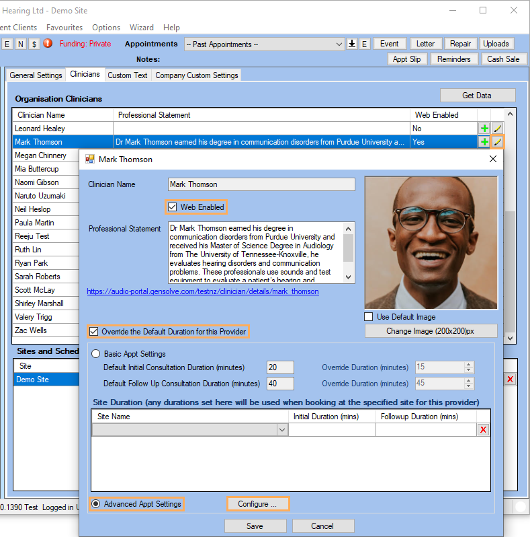
Task: Click the download arrow icon after appointments dropdown
Action: coord(352,44)
